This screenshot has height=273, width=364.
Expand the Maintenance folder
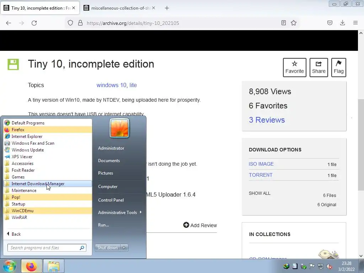[48, 191]
